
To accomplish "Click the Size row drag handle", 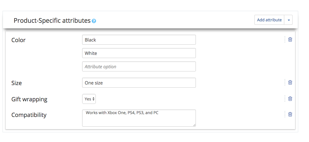I will pos(285,83).
